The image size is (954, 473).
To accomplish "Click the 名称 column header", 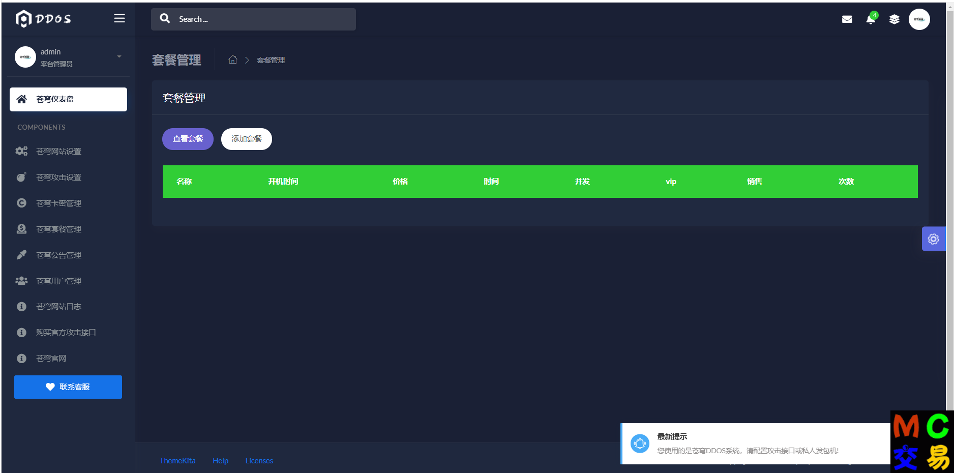I will [184, 182].
